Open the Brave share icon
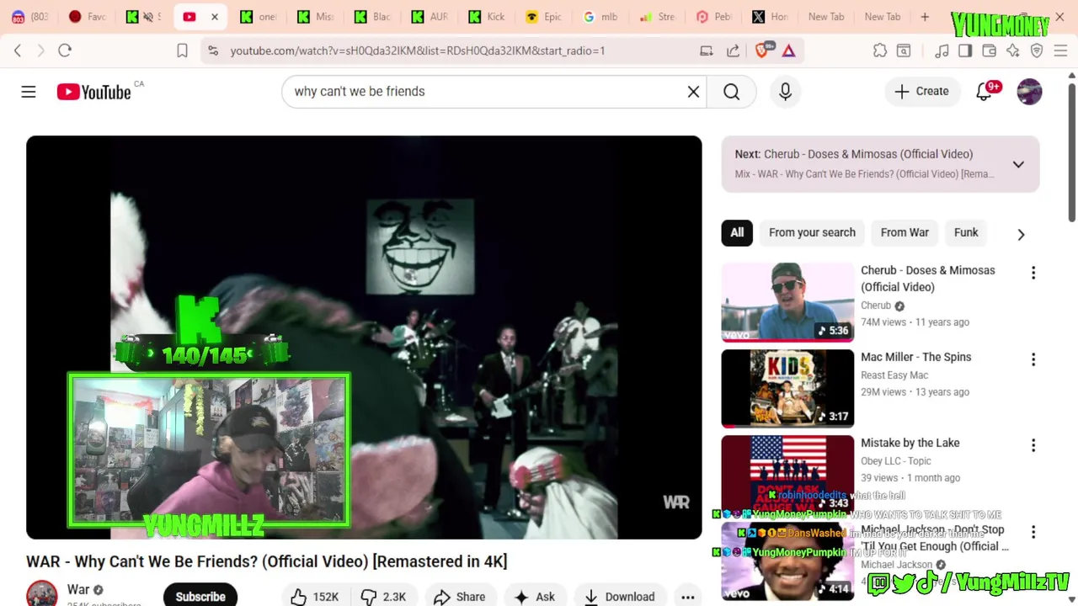 tap(733, 50)
